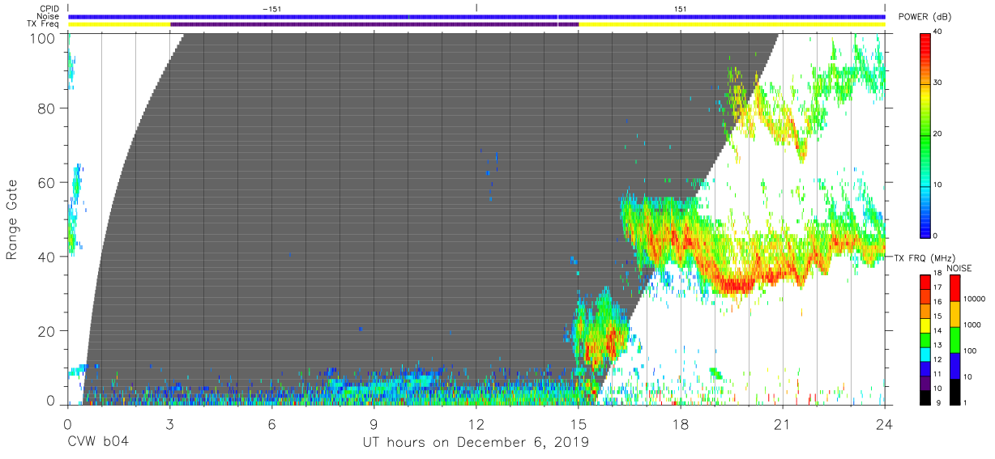Click the blue Noise indicator bar
Screen dimensions: 995x459
coord(476,16)
